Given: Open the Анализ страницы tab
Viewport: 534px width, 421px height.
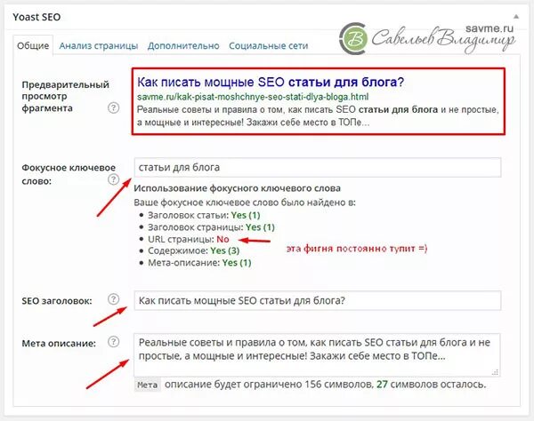Looking at the screenshot, I should 99,46.
